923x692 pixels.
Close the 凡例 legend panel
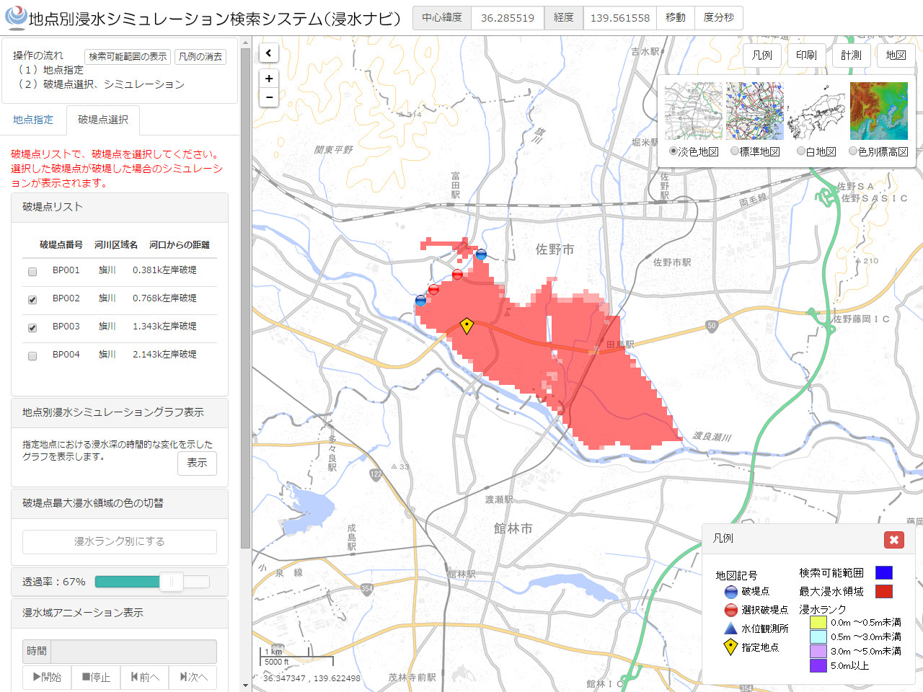click(x=893, y=539)
